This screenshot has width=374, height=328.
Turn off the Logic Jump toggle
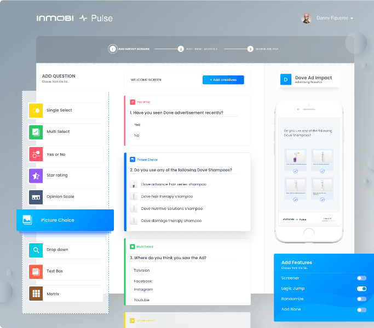(x=361, y=289)
